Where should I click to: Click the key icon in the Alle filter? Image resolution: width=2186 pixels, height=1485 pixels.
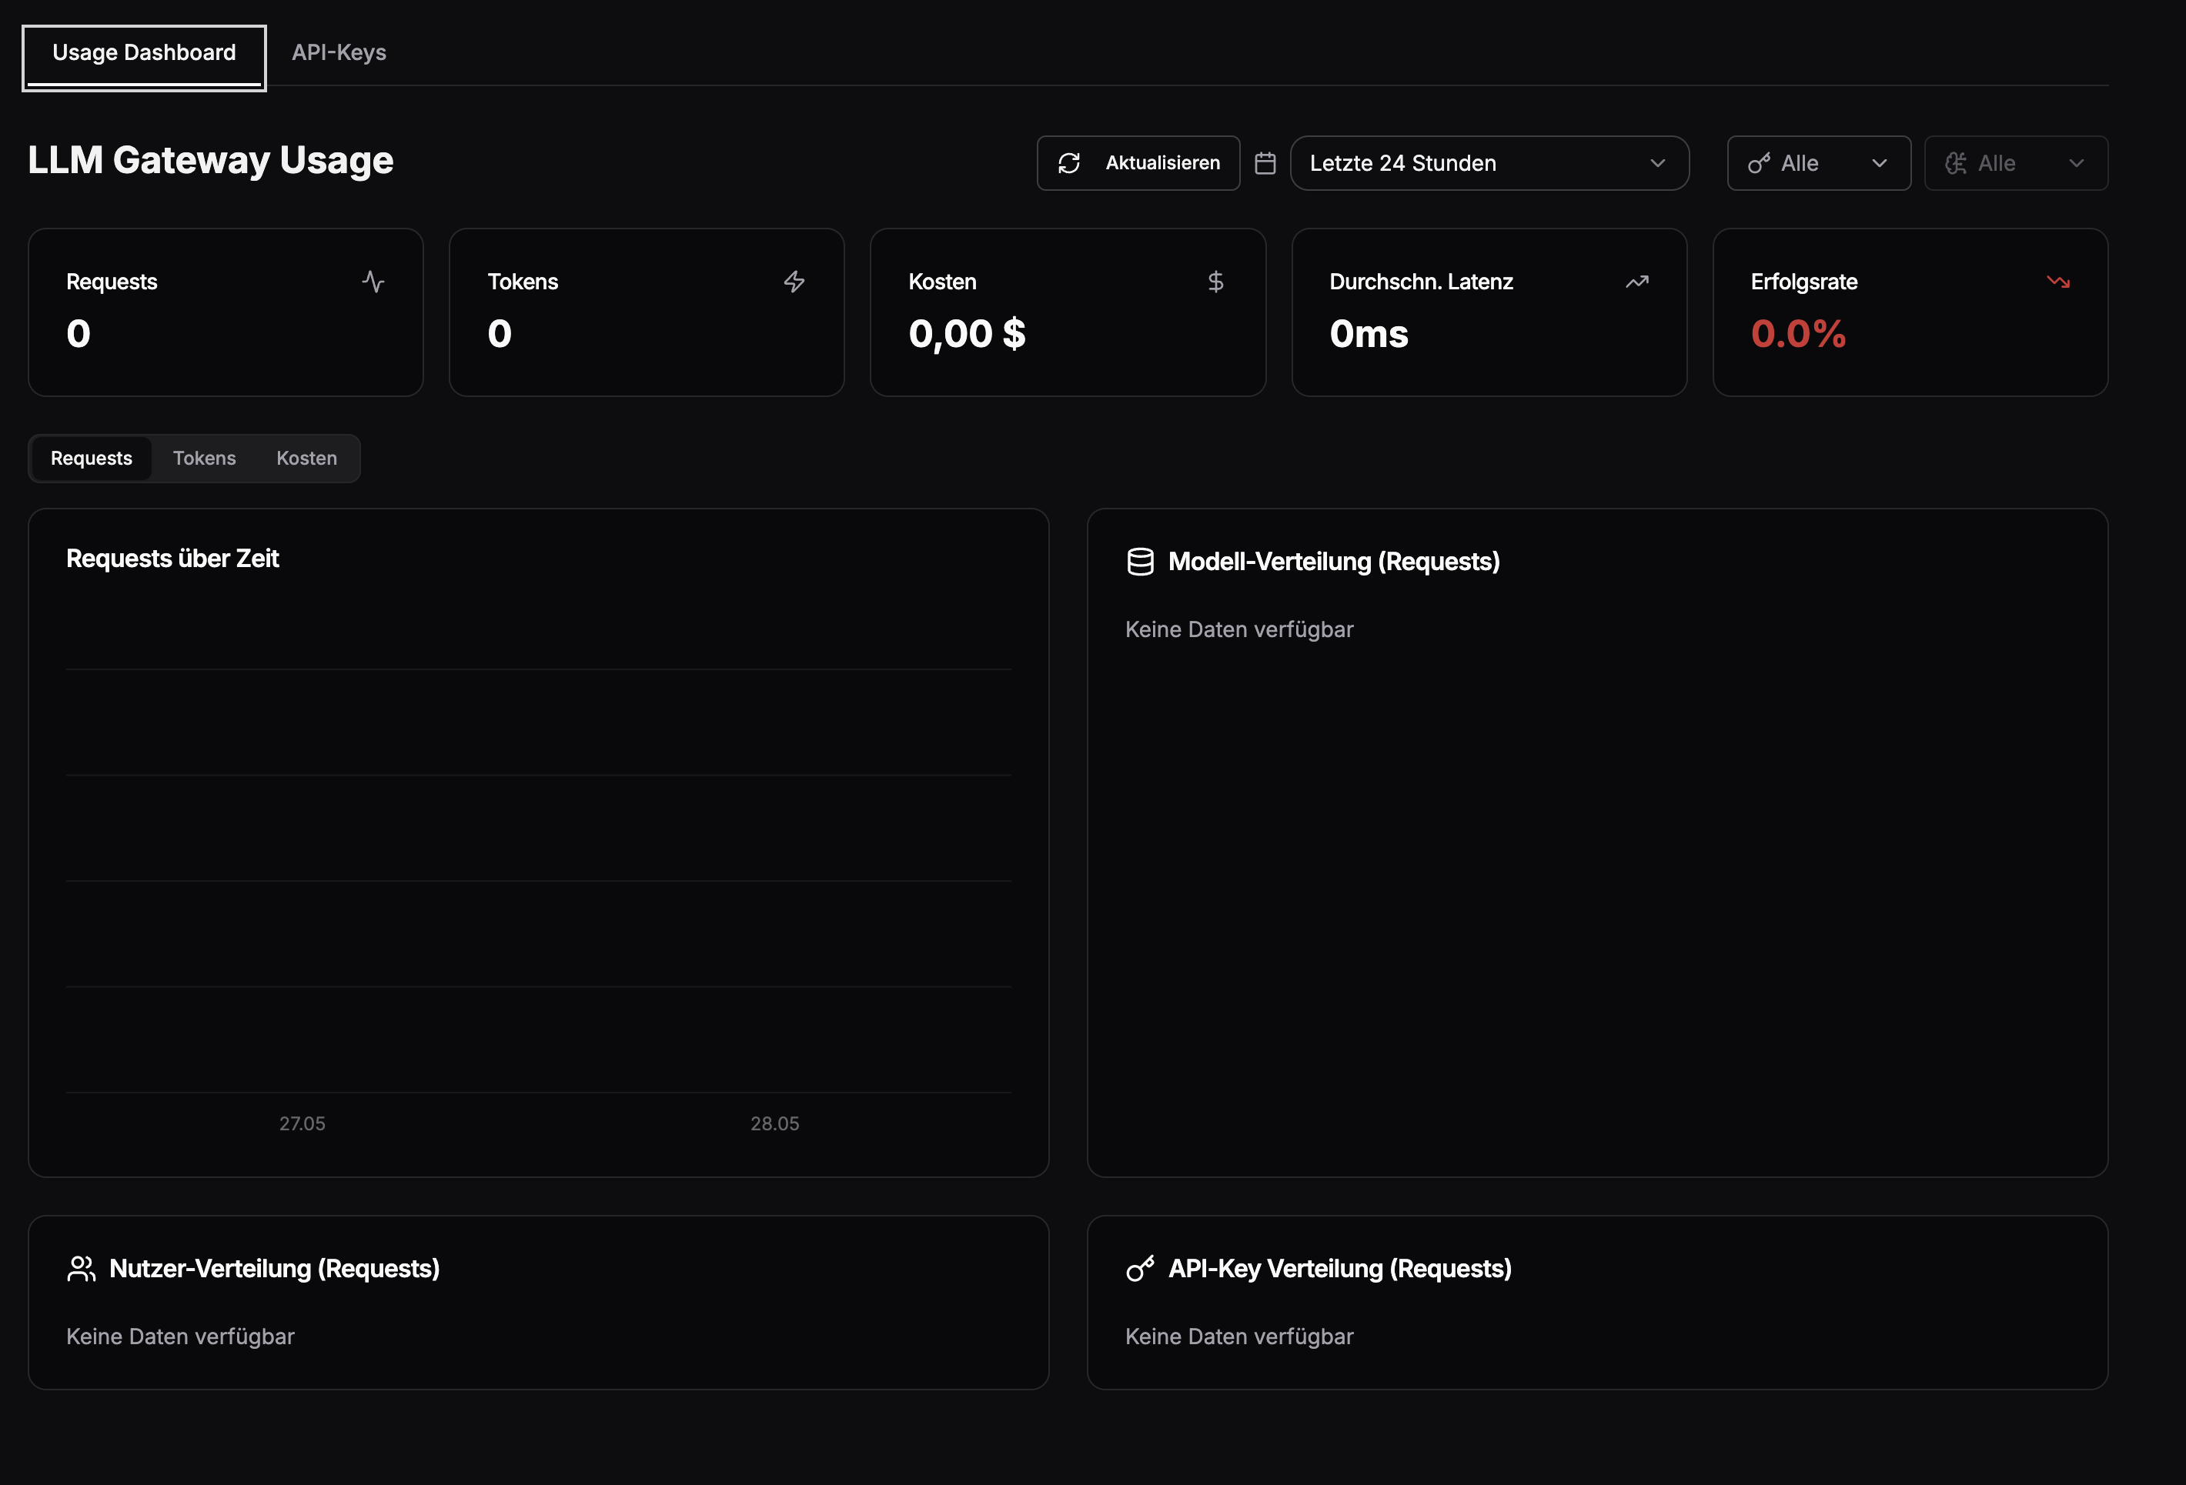coord(1759,164)
